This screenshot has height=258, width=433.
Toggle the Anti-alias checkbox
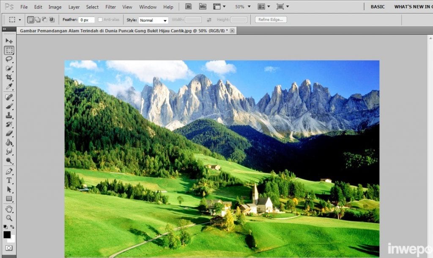click(x=100, y=19)
